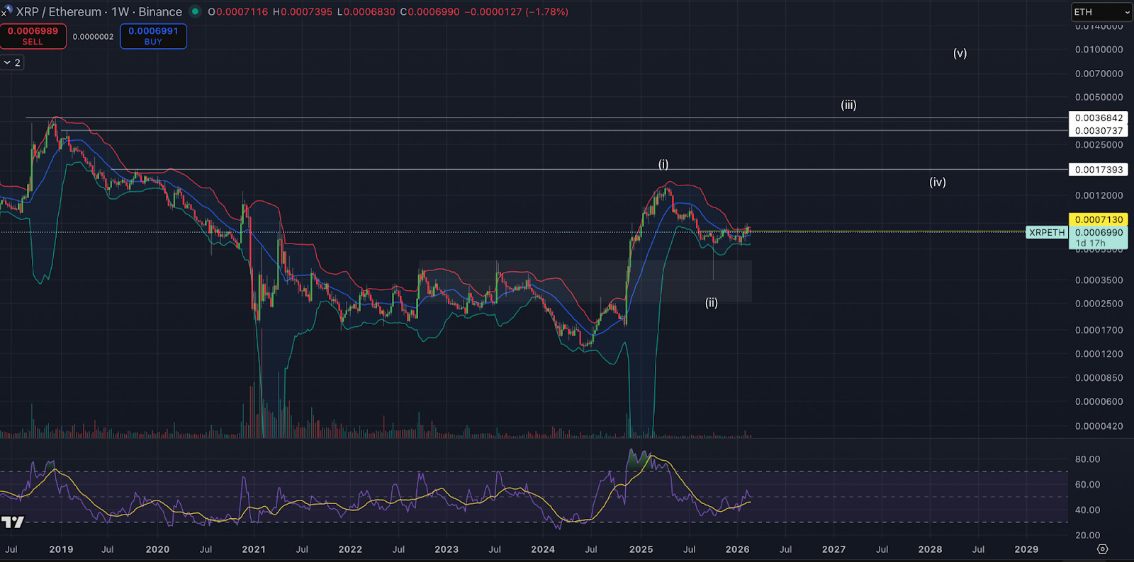Collapse the indicators legend showing 2

[12, 62]
